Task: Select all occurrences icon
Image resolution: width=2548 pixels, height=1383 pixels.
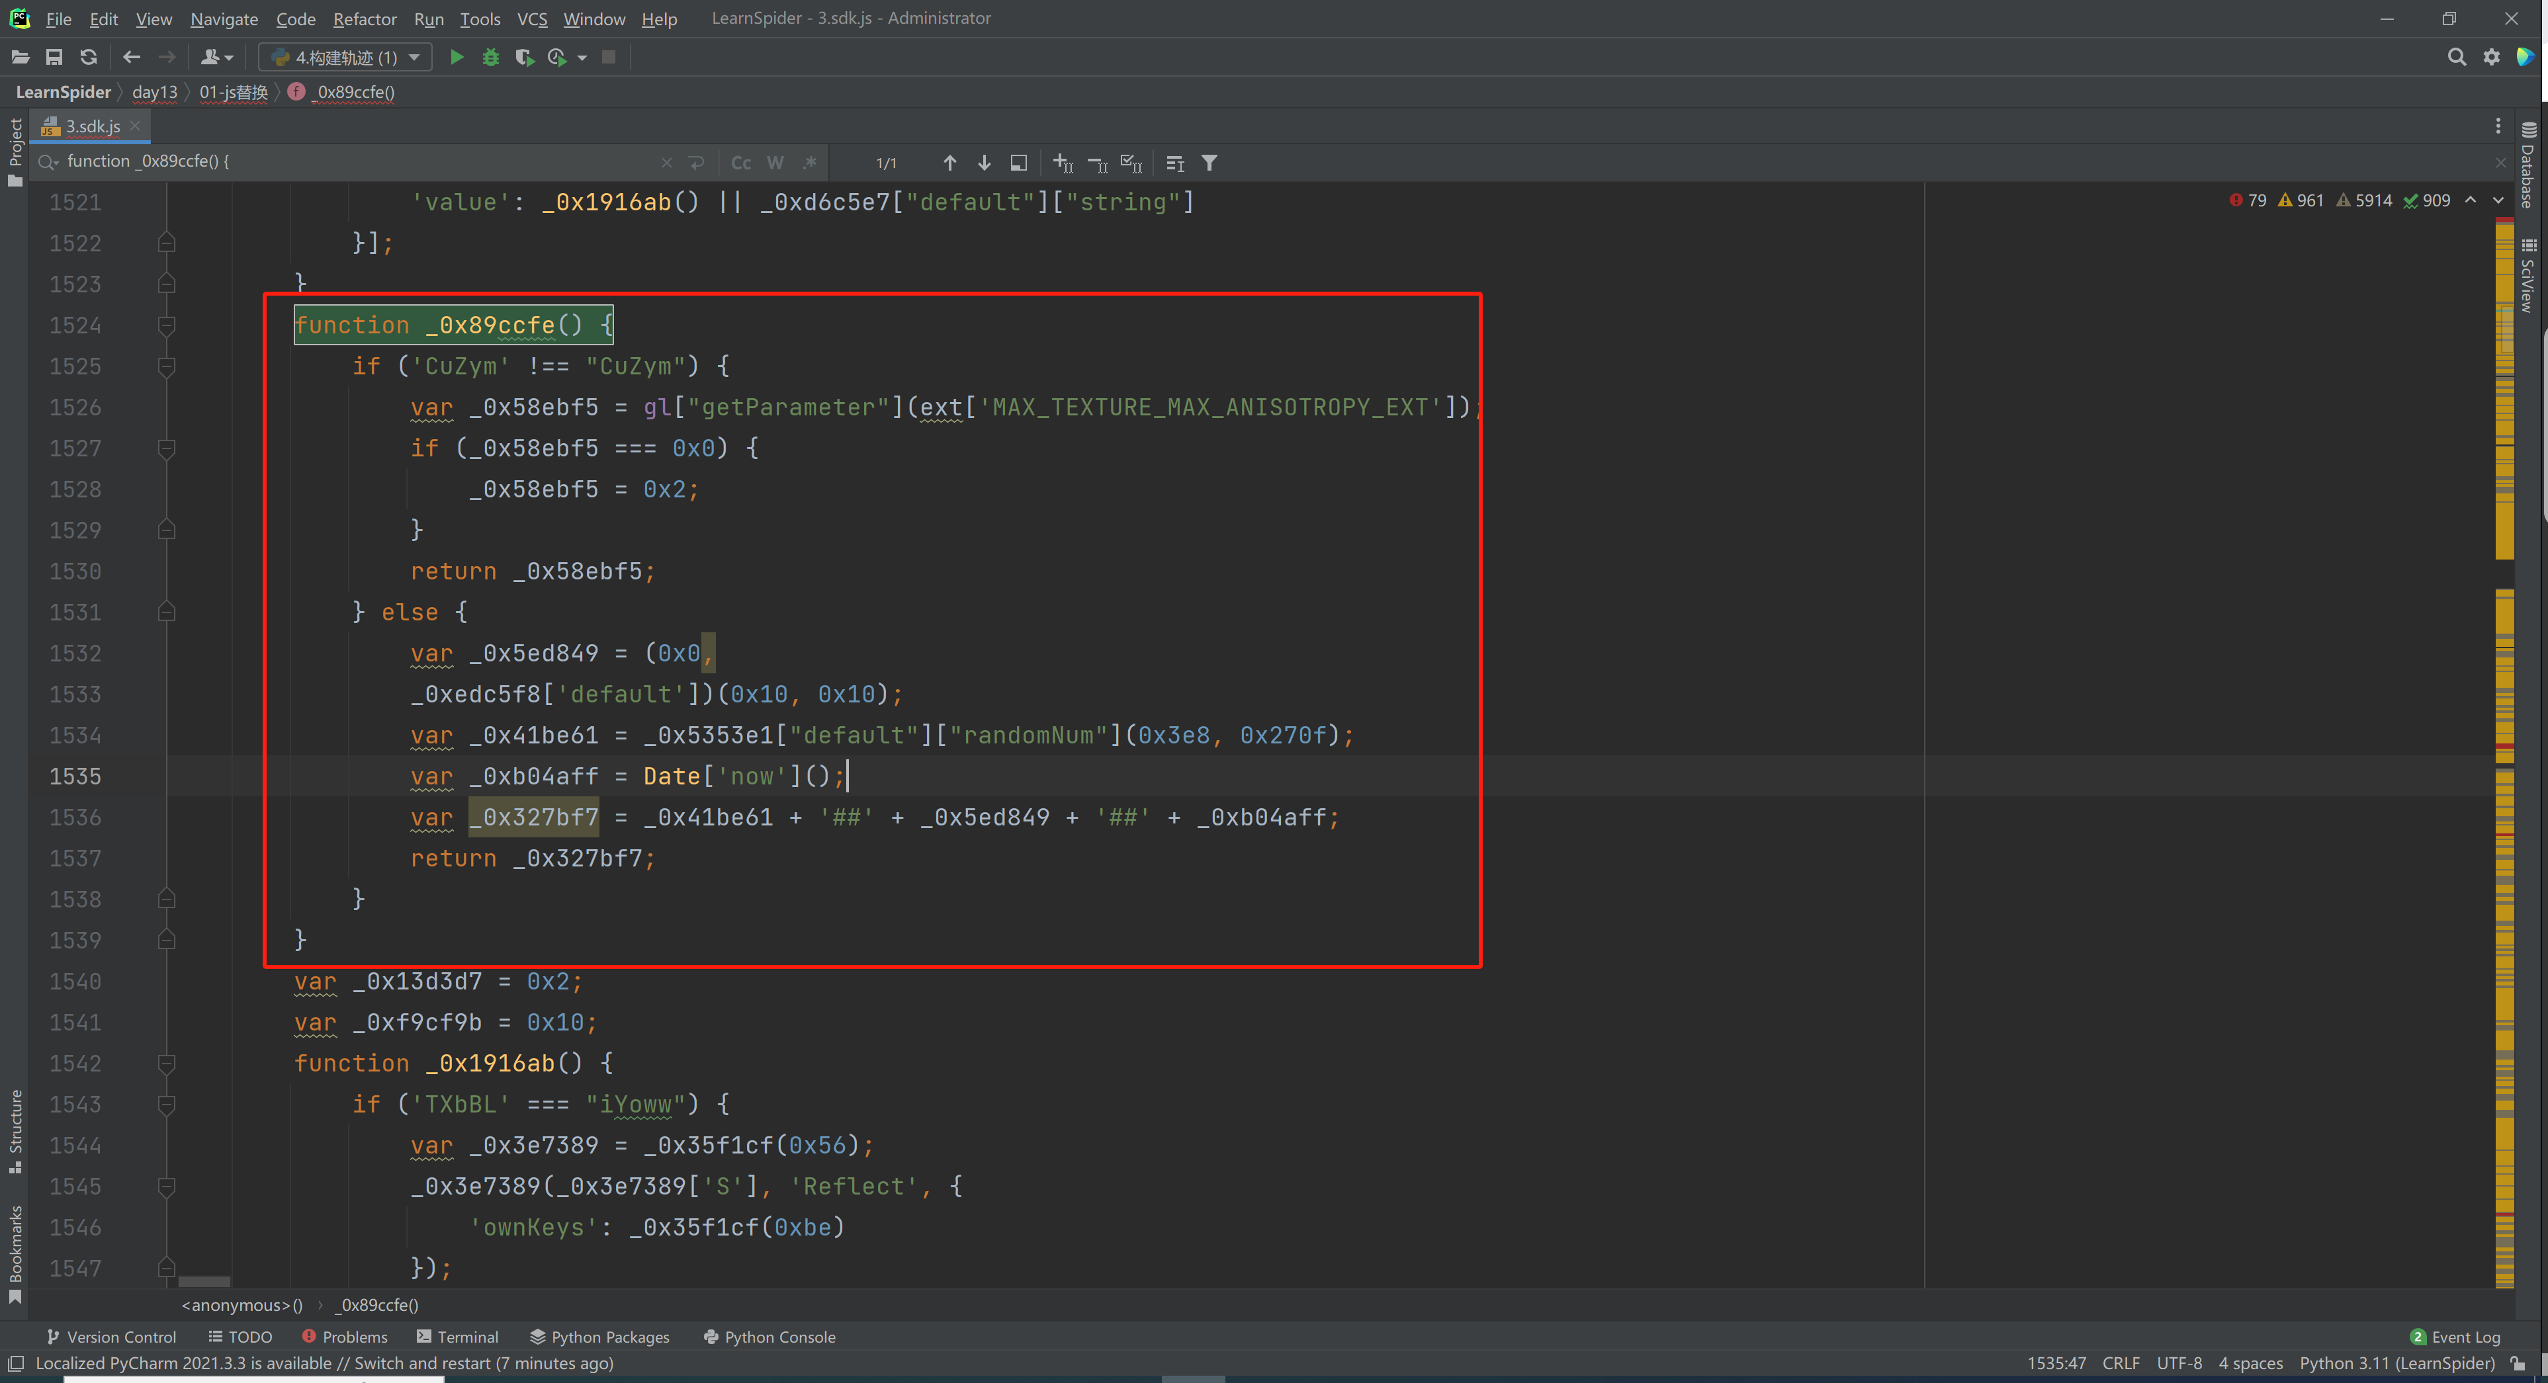Action: click(x=1131, y=162)
